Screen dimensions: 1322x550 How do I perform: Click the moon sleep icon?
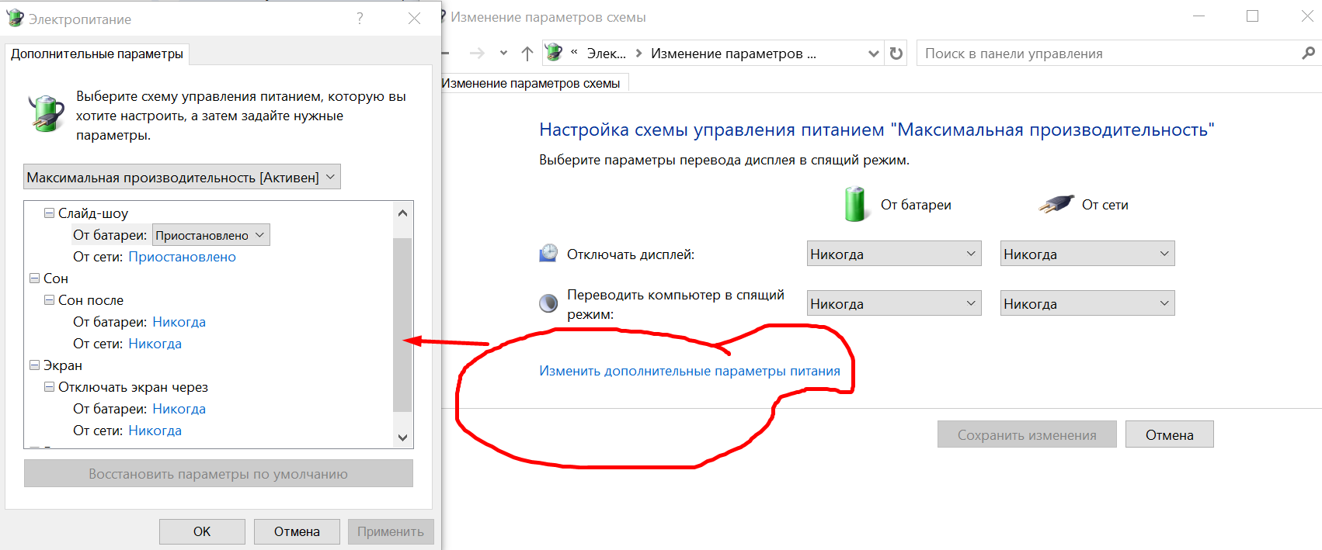point(548,303)
